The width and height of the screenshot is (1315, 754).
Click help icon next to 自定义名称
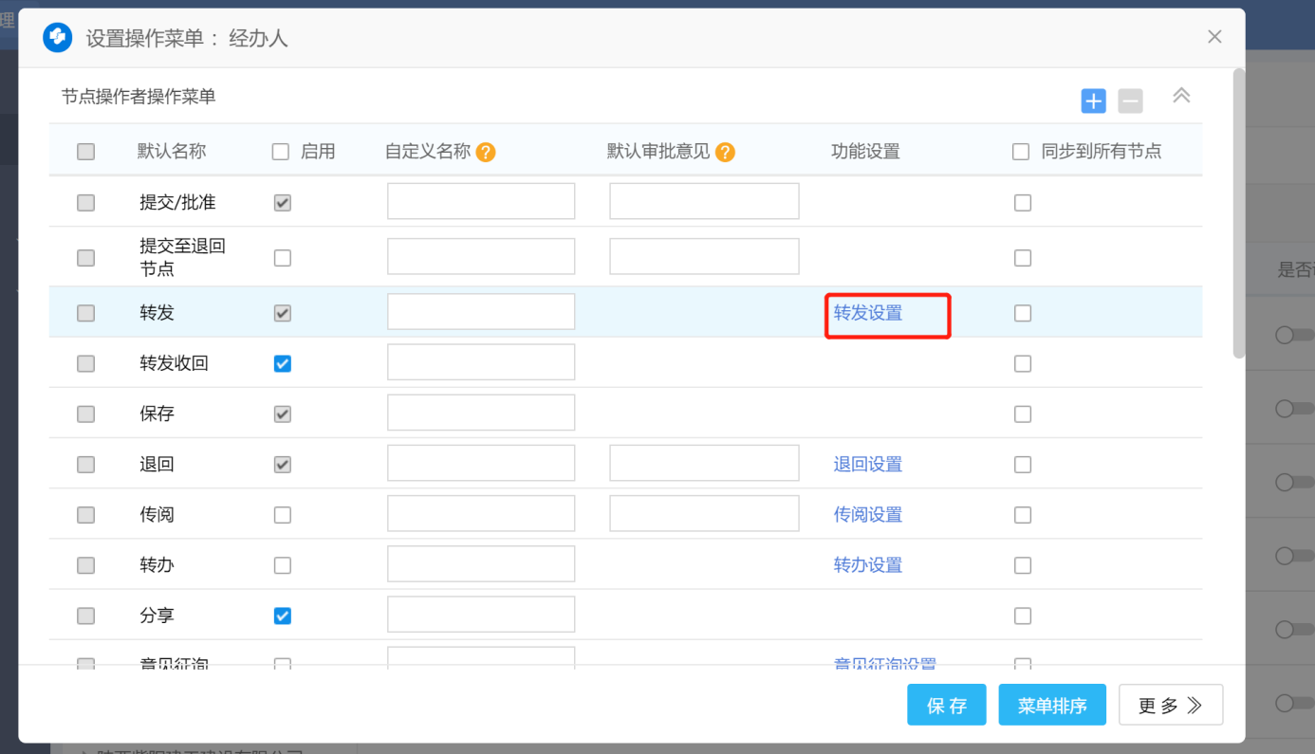pyautogui.click(x=486, y=152)
